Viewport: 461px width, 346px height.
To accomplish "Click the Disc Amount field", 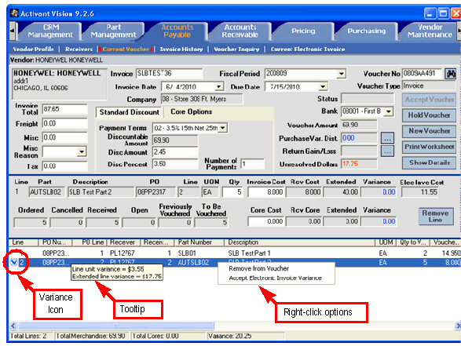I will (175, 152).
